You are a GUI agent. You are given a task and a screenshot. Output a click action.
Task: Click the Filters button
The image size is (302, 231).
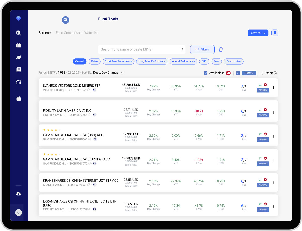point(202,50)
